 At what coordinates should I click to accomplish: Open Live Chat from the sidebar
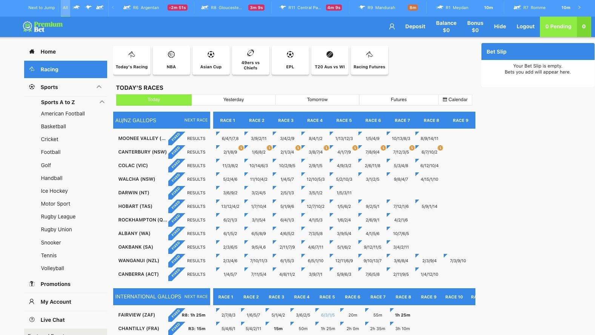pos(52,320)
